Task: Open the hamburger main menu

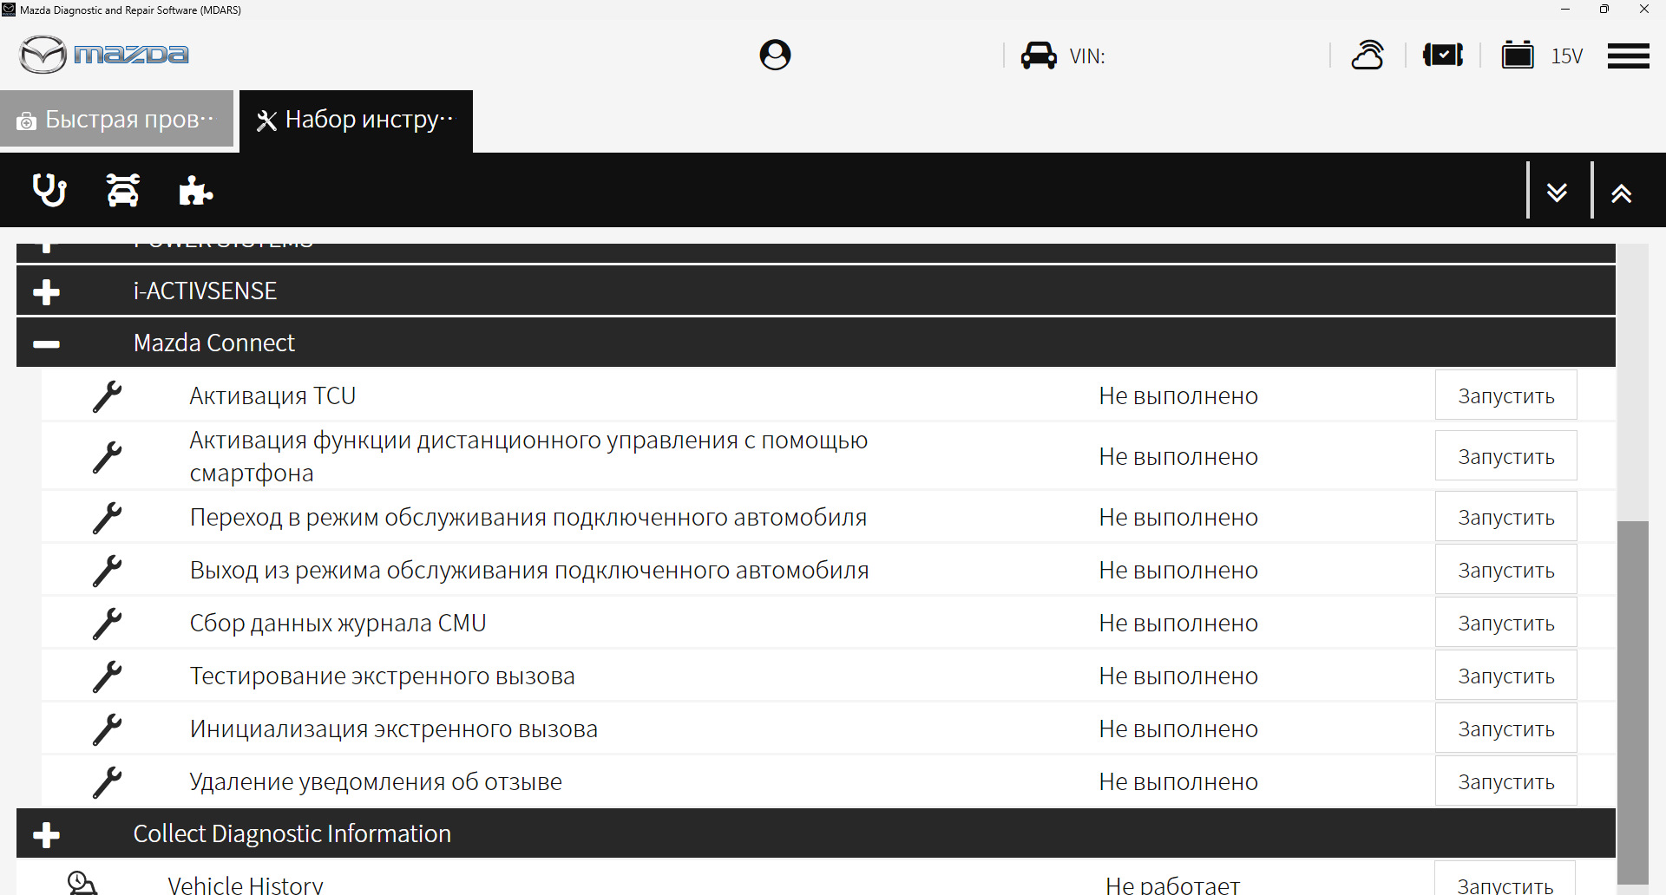Action: click(1628, 56)
